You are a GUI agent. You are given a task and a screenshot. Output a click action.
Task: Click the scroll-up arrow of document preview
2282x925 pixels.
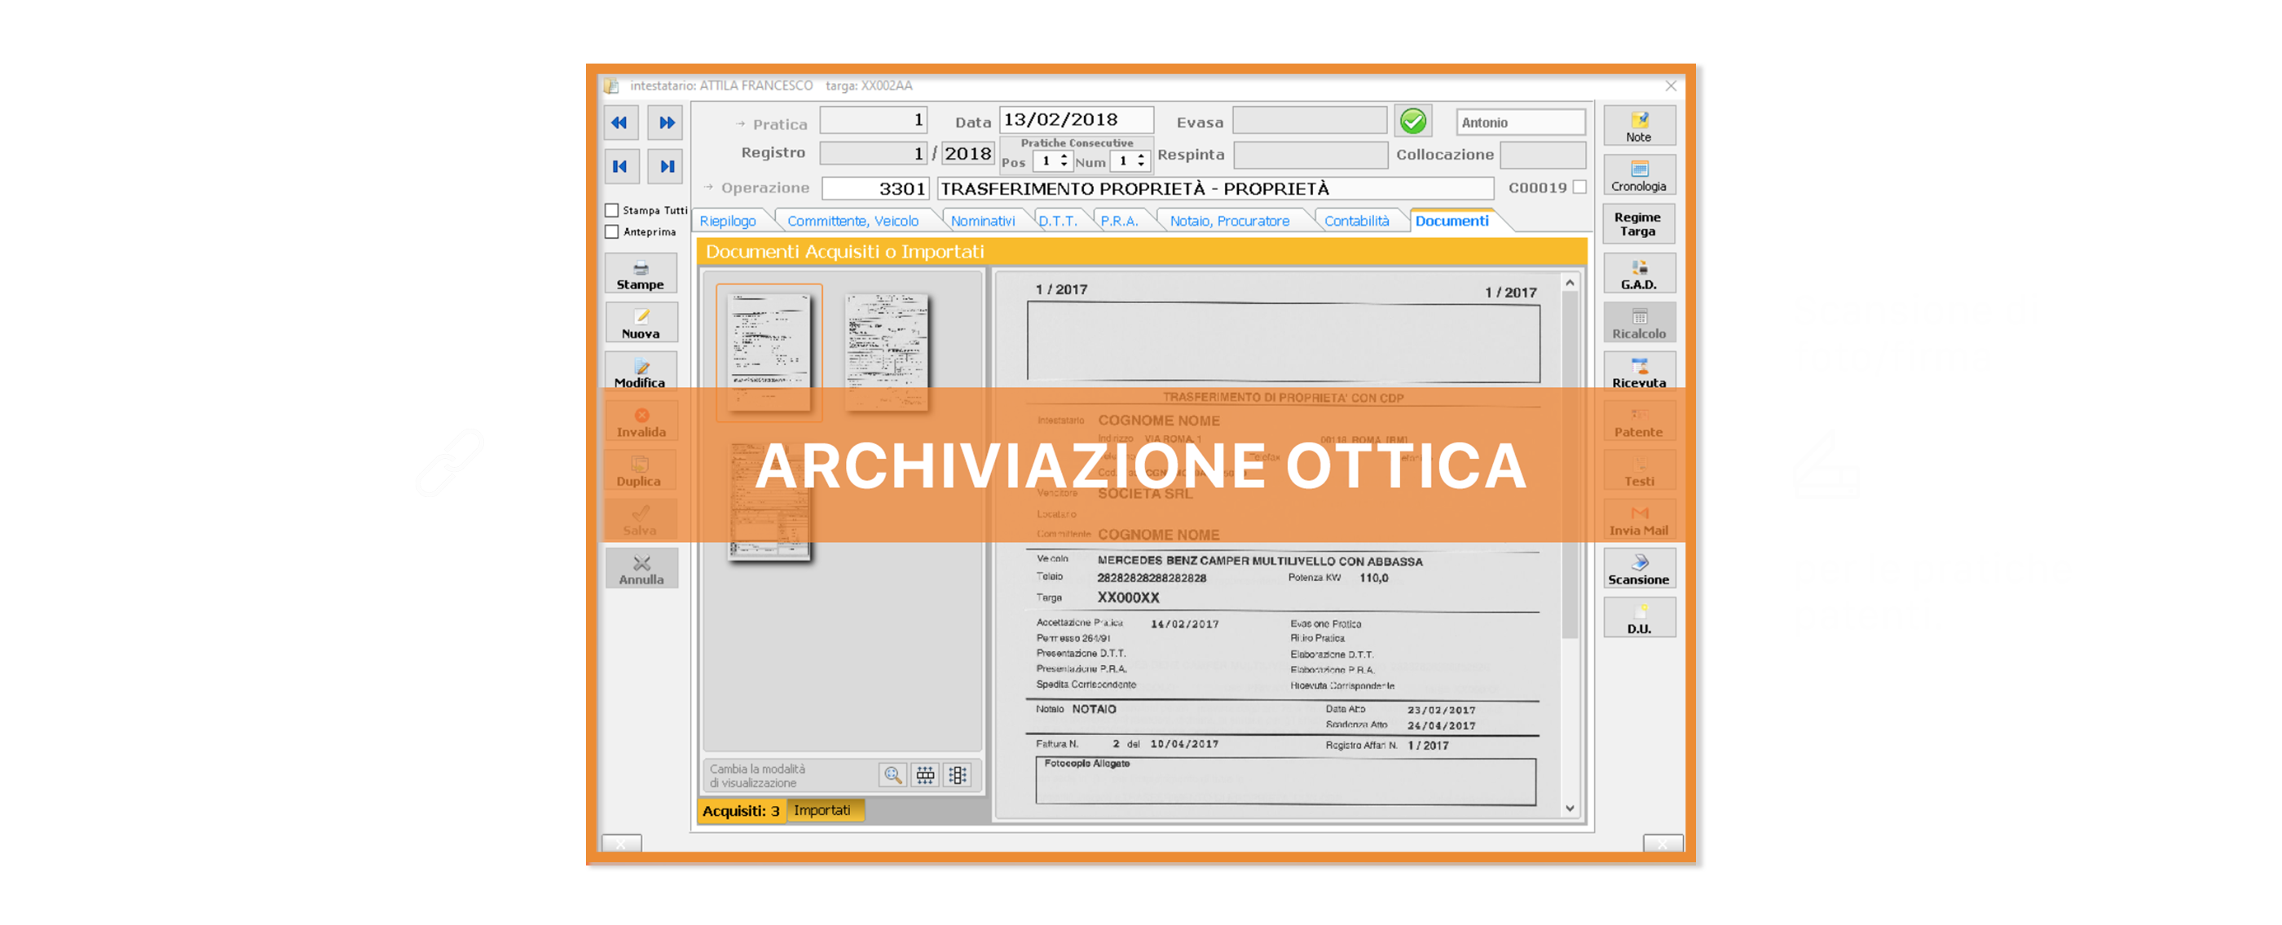tap(1570, 283)
